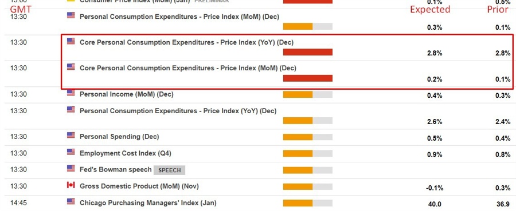The width and height of the screenshot is (516, 211).
Task: Click the 40.0 expected value for Chicago PMI
Action: (x=435, y=204)
